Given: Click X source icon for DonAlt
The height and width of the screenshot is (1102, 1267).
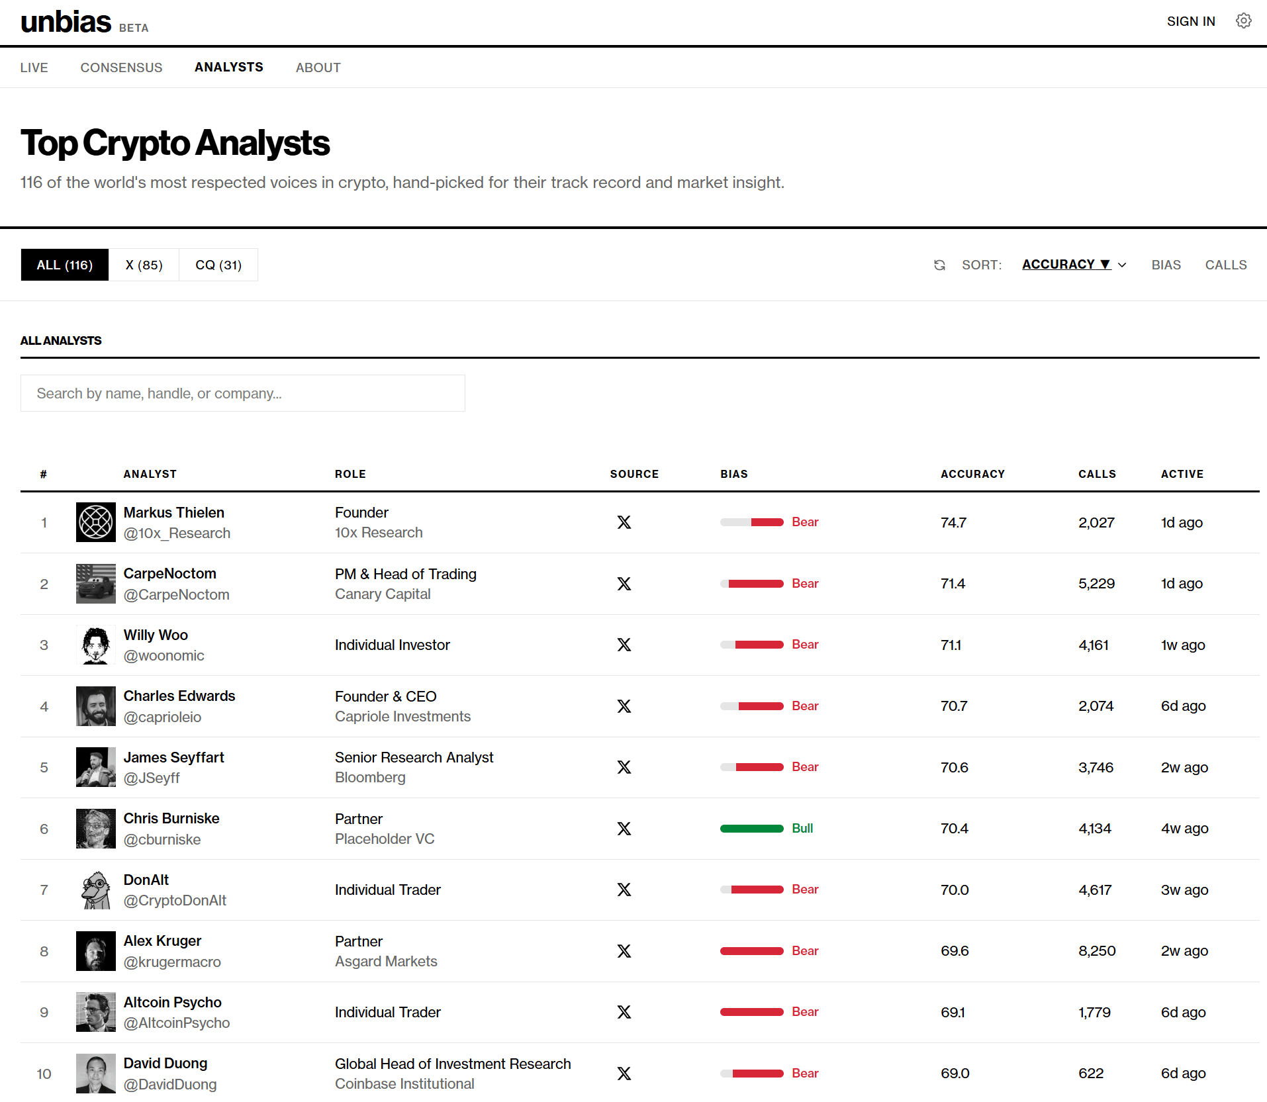Looking at the screenshot, I should 624,890.
